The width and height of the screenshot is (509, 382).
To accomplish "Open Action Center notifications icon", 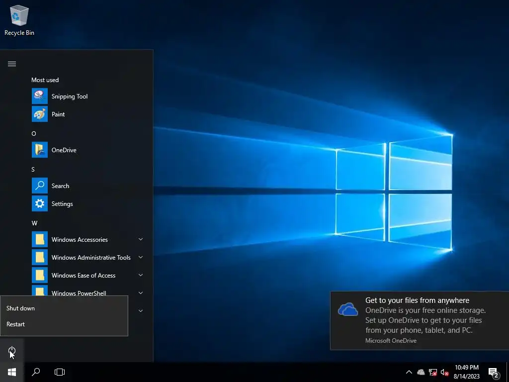I will pyautogui.click(x=494, y=373).
